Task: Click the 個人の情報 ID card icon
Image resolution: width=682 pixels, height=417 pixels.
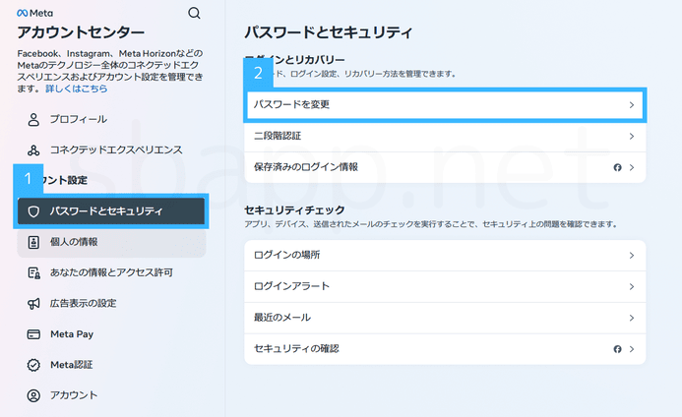Action: [x=33, y=242]
